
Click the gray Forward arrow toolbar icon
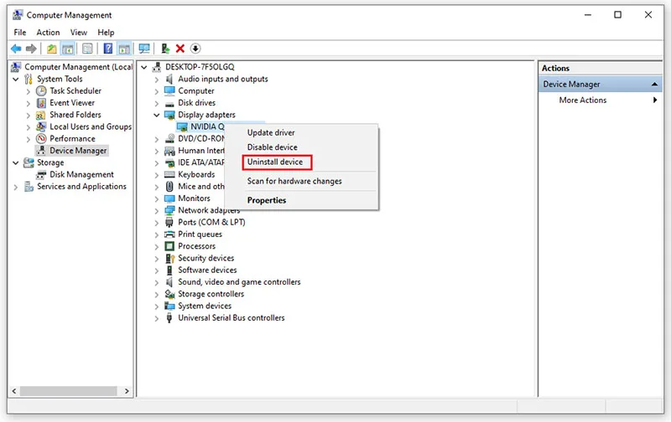coord(31,49)
